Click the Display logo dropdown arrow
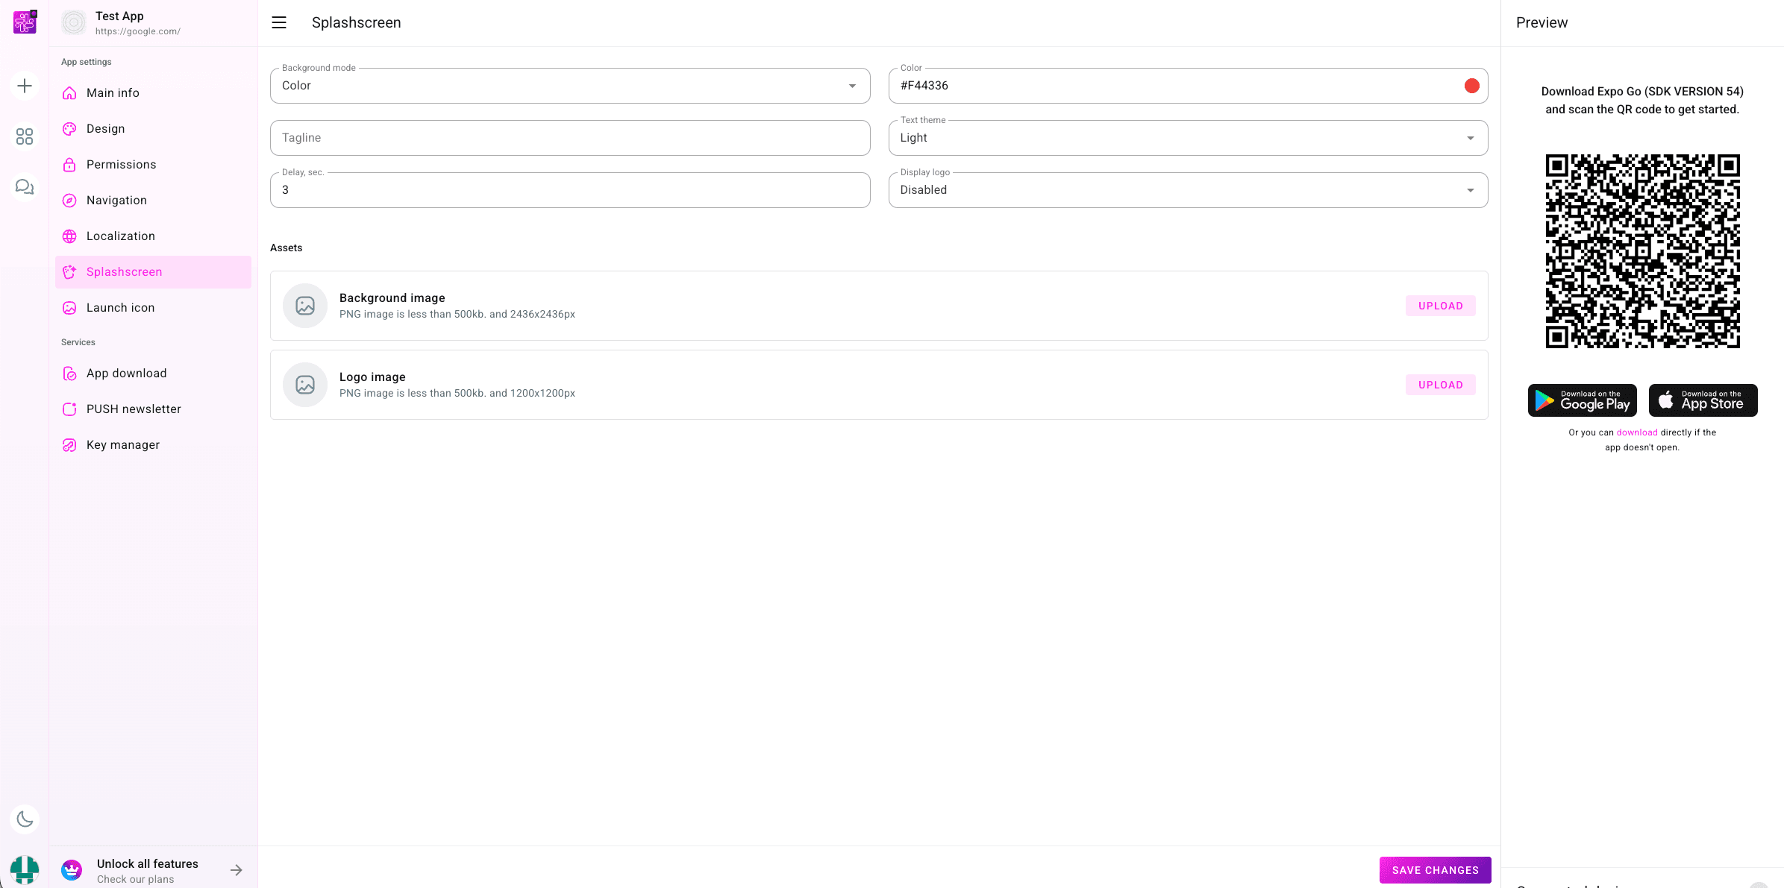 point(1470,190)
